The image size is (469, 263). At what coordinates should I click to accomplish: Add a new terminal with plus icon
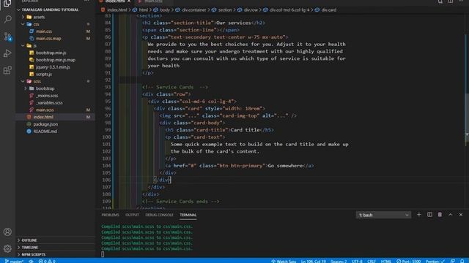coord(418,215)
